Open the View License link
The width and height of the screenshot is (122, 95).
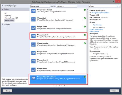coord(97,25)
